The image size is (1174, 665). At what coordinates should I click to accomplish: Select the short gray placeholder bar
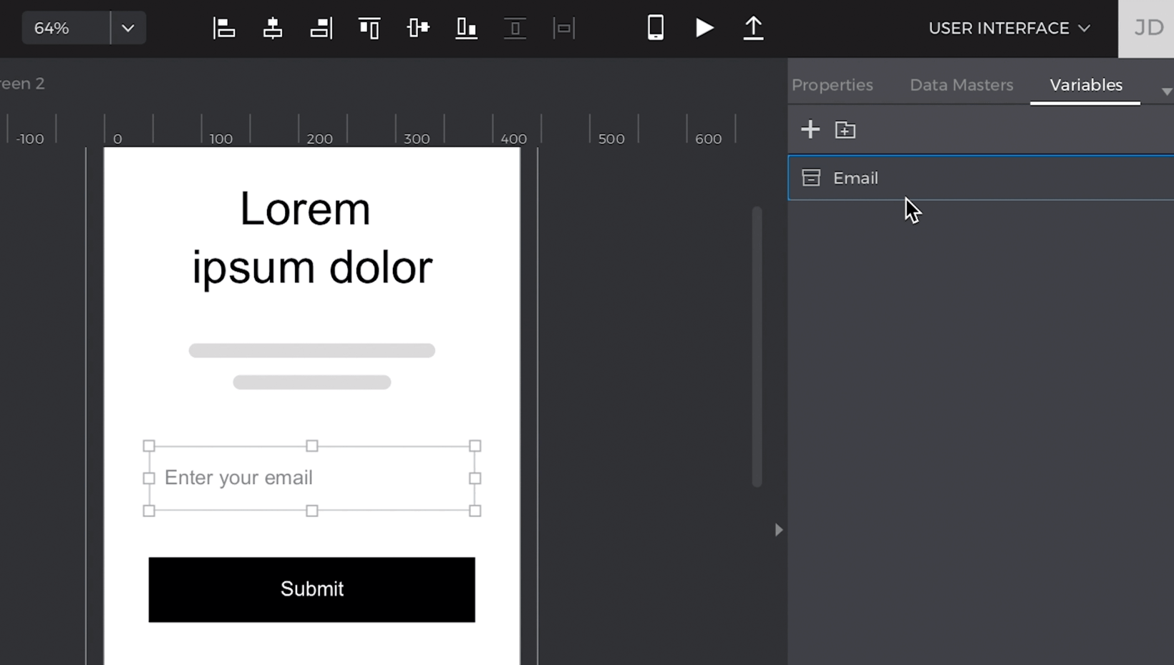[311, 383]
